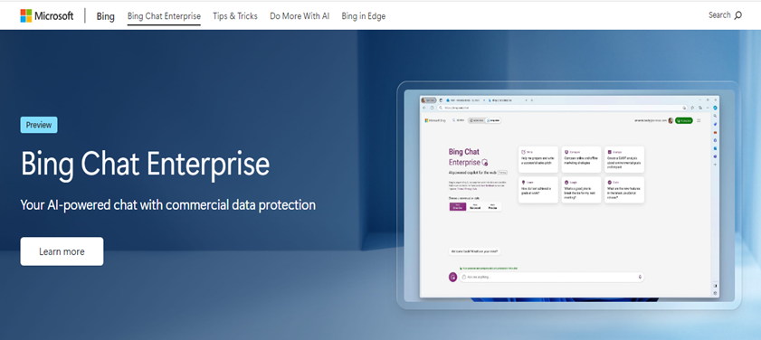Click the green Protected badge in preview
This screenshot has height=340, width=761.
coord(684,120)
